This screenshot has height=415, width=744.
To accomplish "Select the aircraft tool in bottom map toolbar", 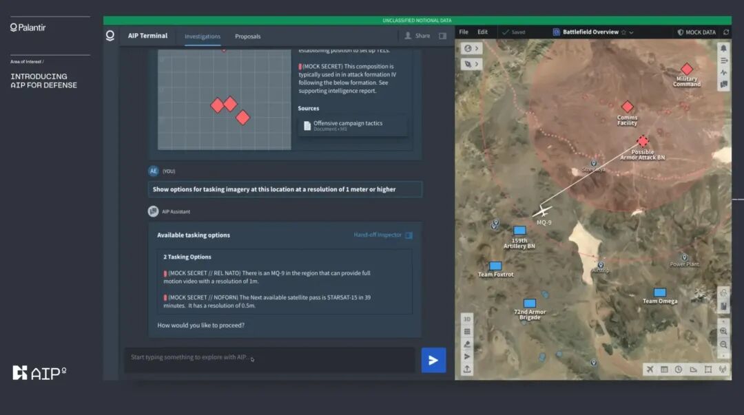I will [x=650, y=370].
